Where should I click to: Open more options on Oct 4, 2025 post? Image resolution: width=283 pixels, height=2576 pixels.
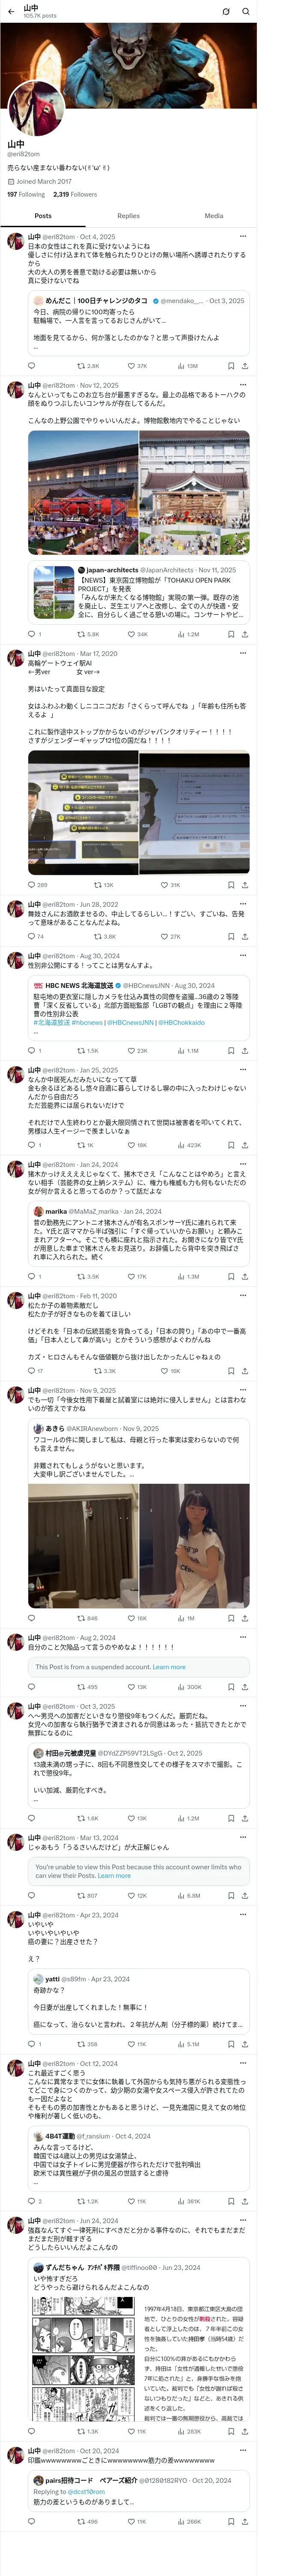coord(243,237)
